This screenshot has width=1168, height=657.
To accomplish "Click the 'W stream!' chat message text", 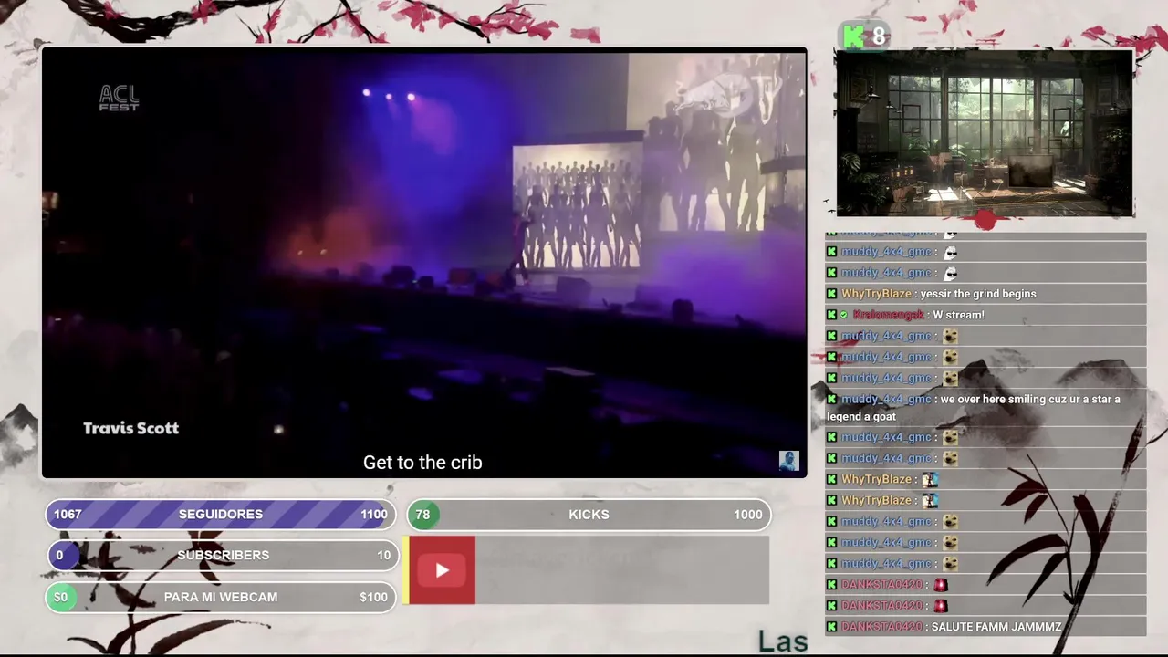I will (x=958, y=315).
